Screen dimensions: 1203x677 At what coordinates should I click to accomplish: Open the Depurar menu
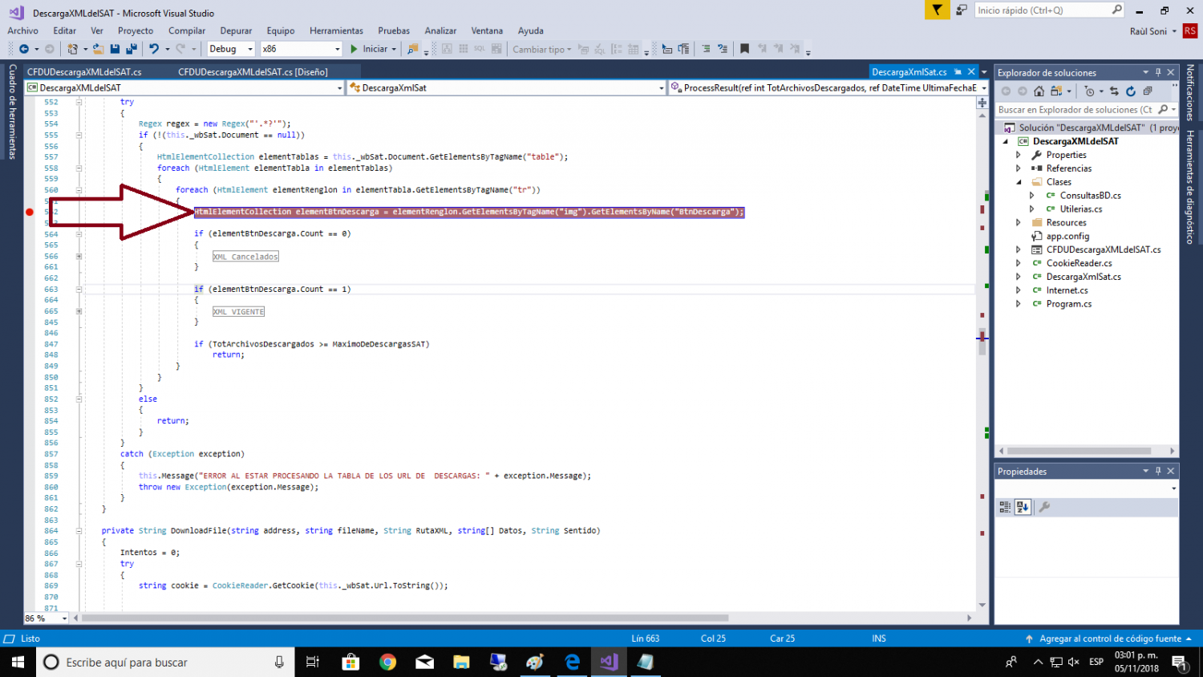[236, 30]
